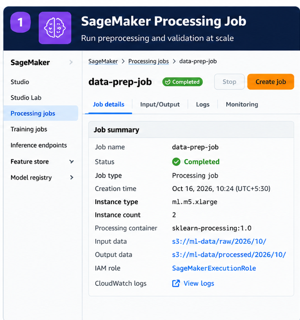The image size is (300, 320).
Task: Click the Job summary panel heading
Action: 116,130
